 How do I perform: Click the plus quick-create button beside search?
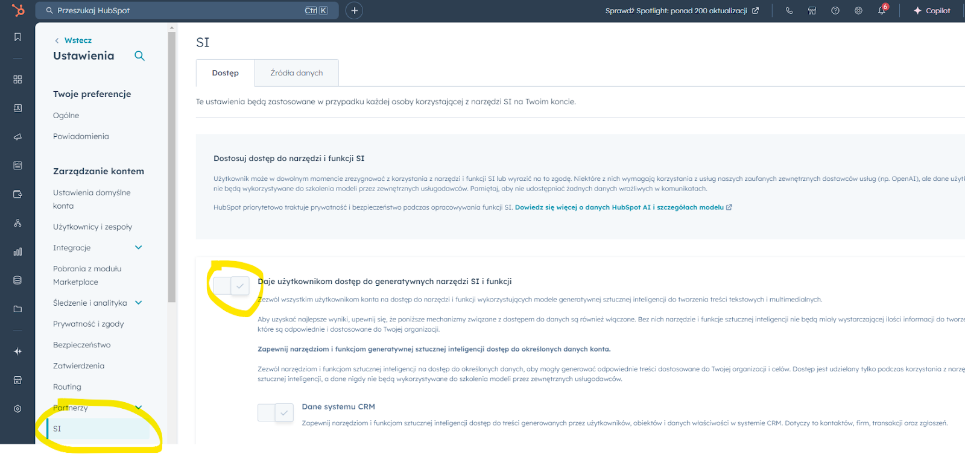click(x=354, y=10)
